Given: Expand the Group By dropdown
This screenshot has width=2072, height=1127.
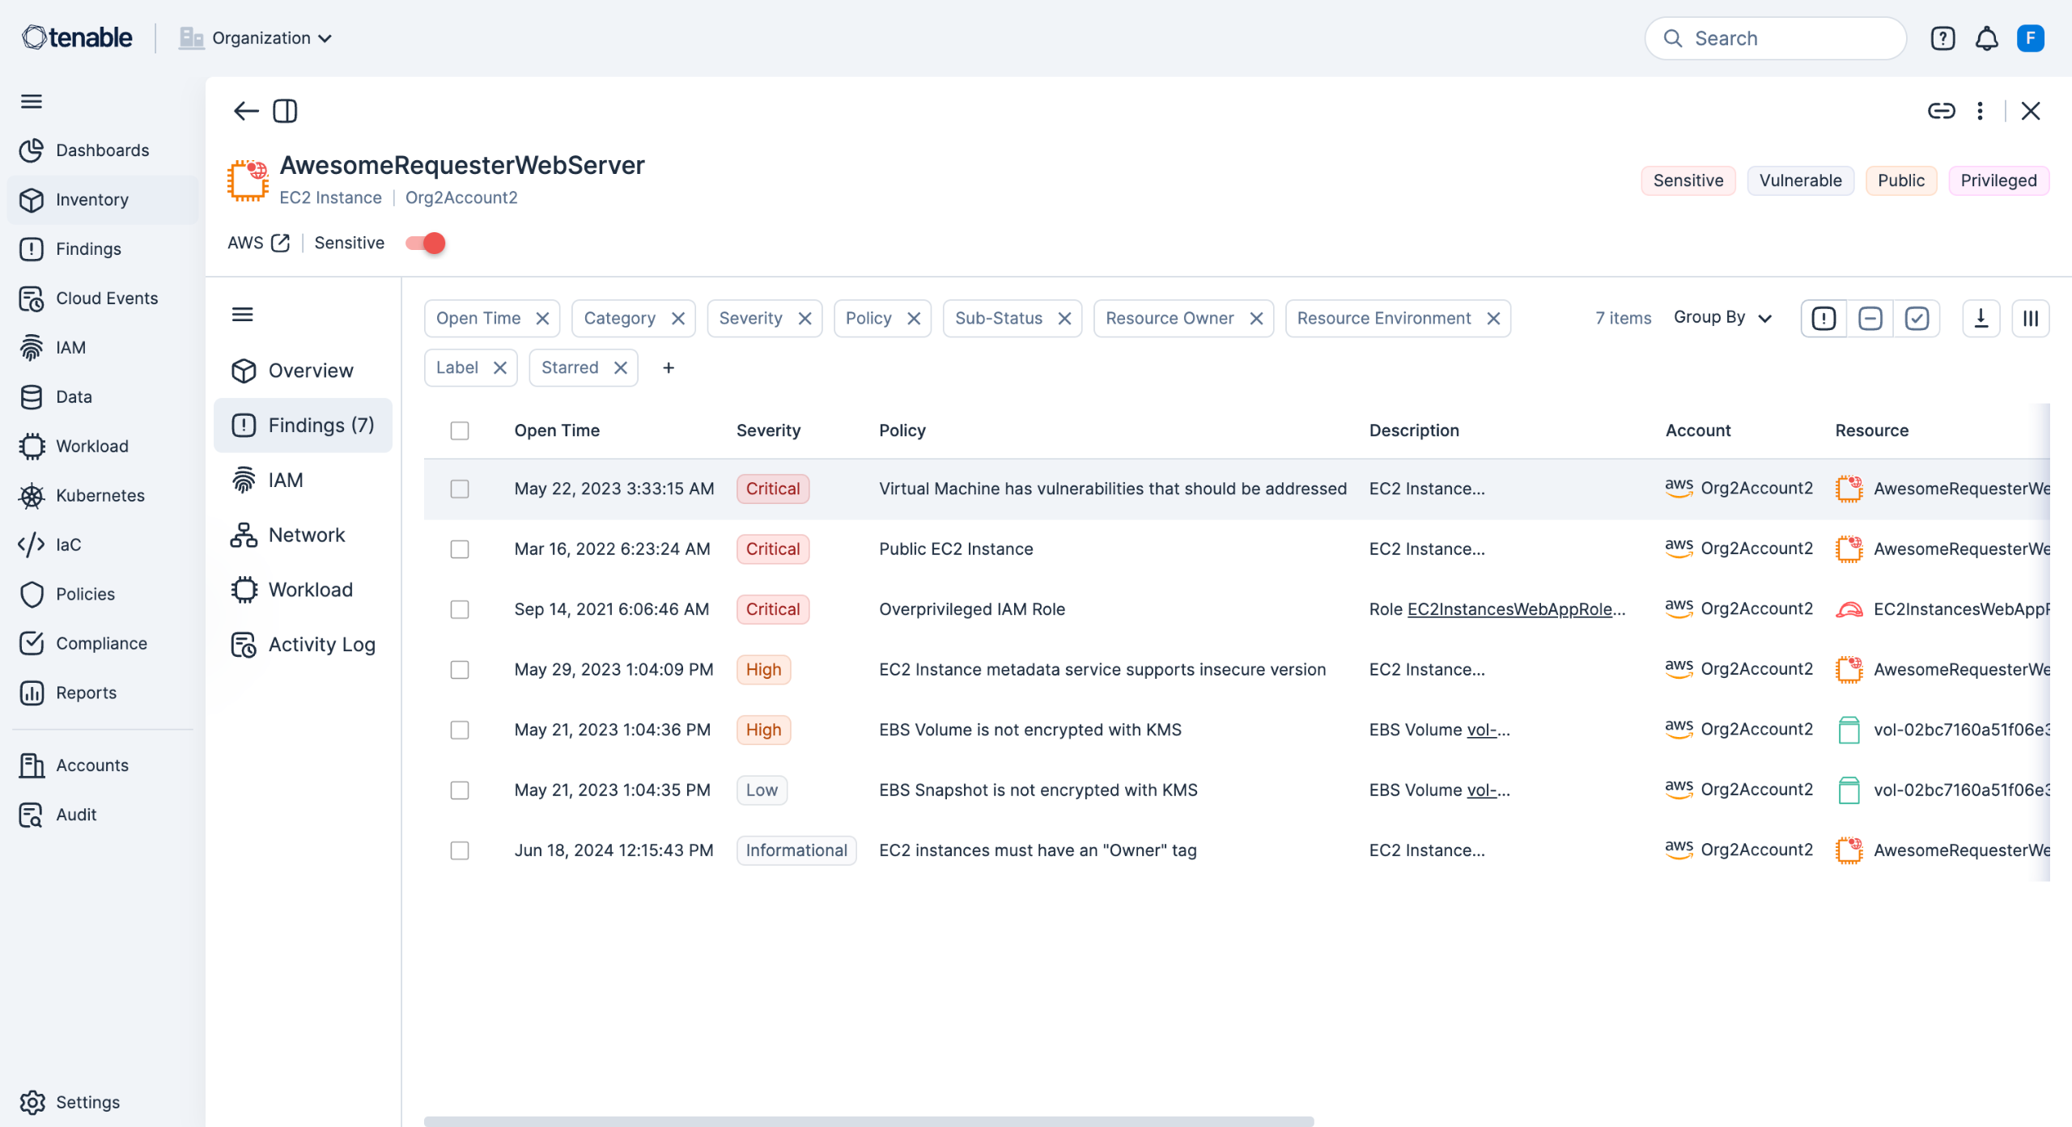Looking at the screenshot, I should click(1722, 318).
